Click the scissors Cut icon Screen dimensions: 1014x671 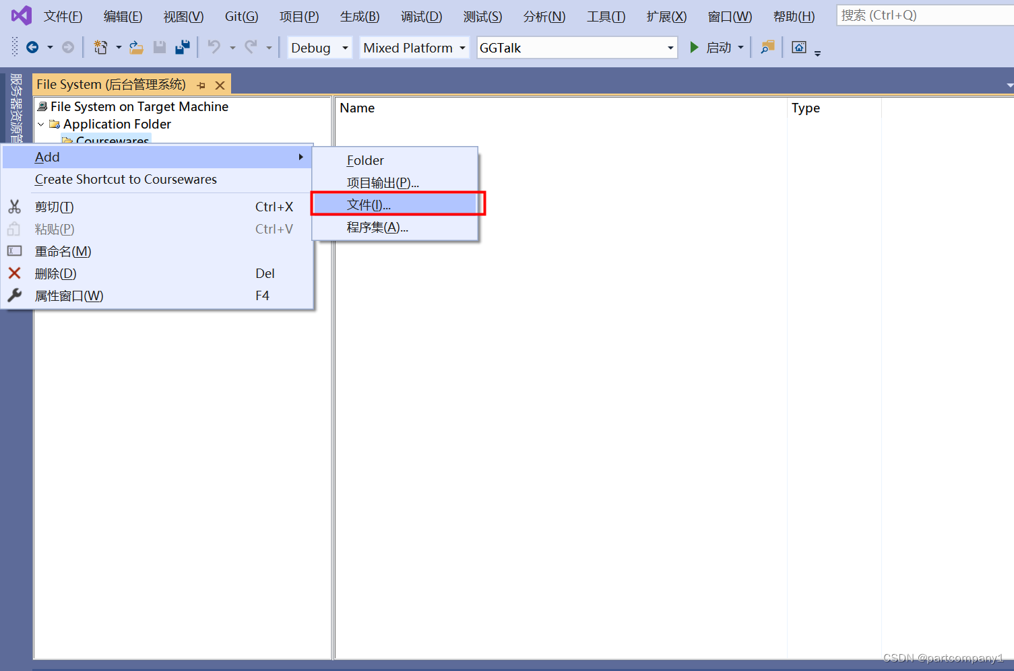click(x=14, y=207)
